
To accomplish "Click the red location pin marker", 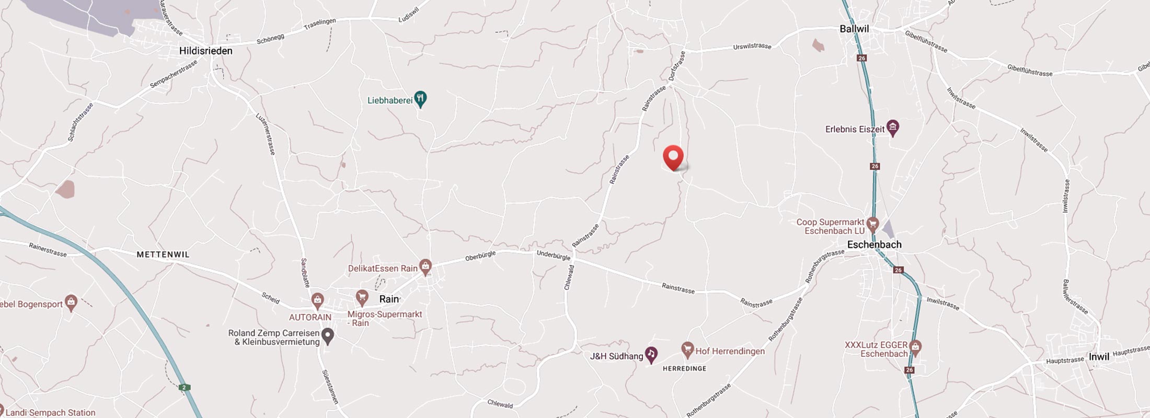I will pos(673,158).
